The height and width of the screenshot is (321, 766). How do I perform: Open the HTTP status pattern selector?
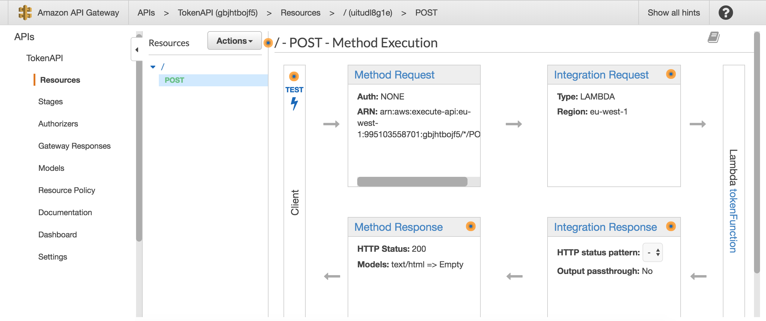click(x=653, y=252)
